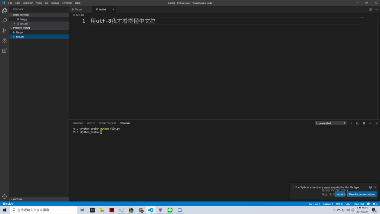Select the Terminal panel tab

click(125, 123)
